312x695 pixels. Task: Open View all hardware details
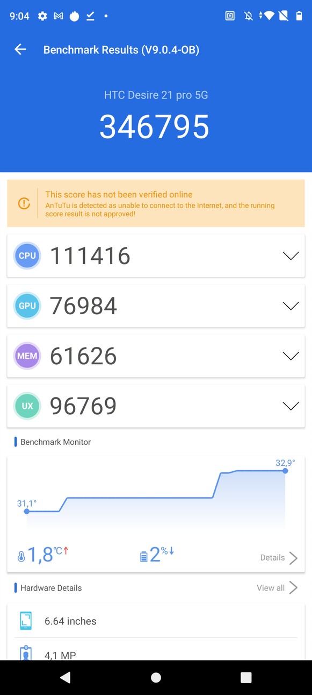tap(277, 587)
